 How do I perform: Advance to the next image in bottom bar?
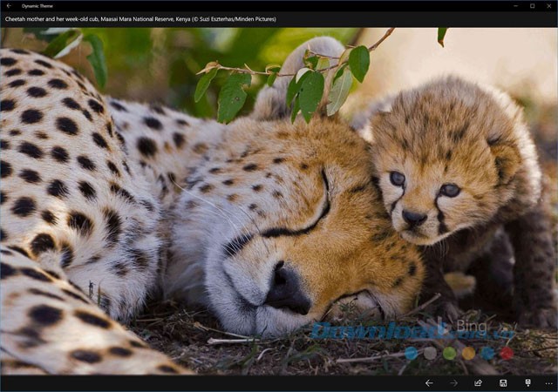point(453,382)
